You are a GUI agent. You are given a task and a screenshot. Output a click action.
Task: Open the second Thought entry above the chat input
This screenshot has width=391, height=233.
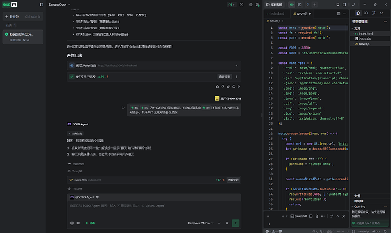point(75,189)
